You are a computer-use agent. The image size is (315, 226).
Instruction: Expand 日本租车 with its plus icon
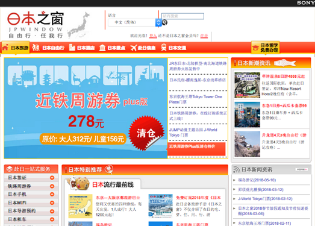tap(52, 219)
